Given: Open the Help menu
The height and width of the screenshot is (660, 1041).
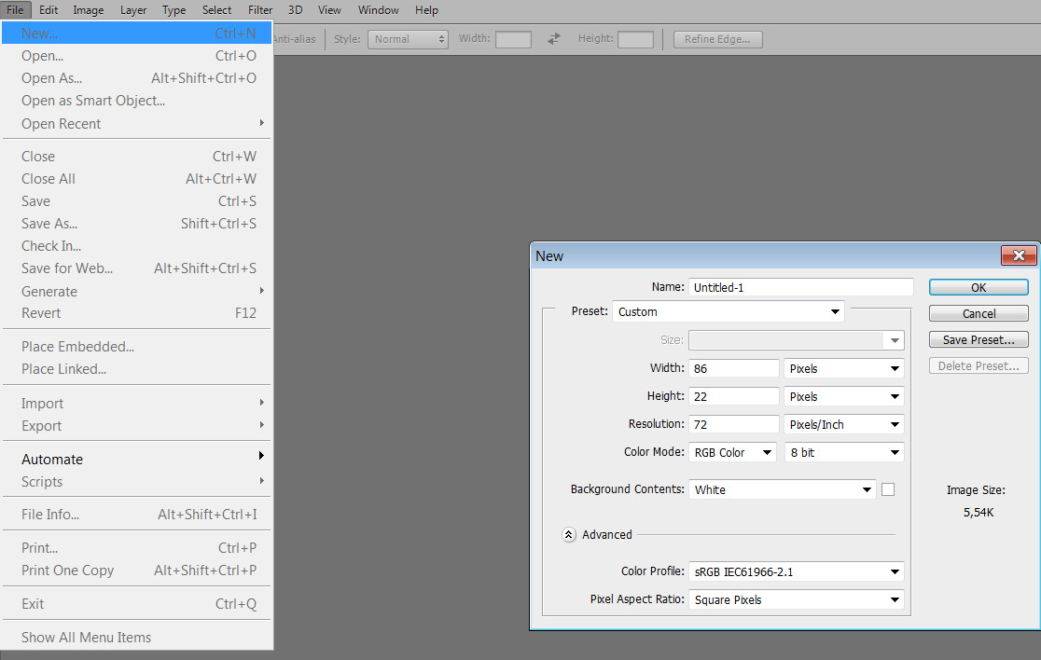Looking at the screenshot, I should click(426, 10).
